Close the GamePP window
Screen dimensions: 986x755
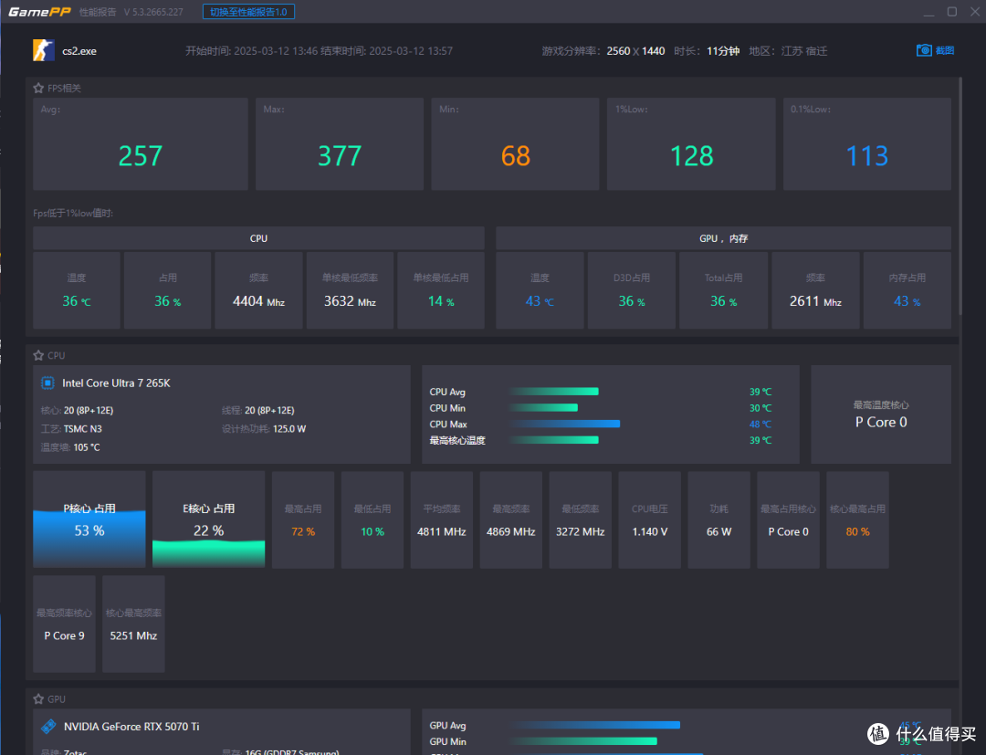click(975, 12)
